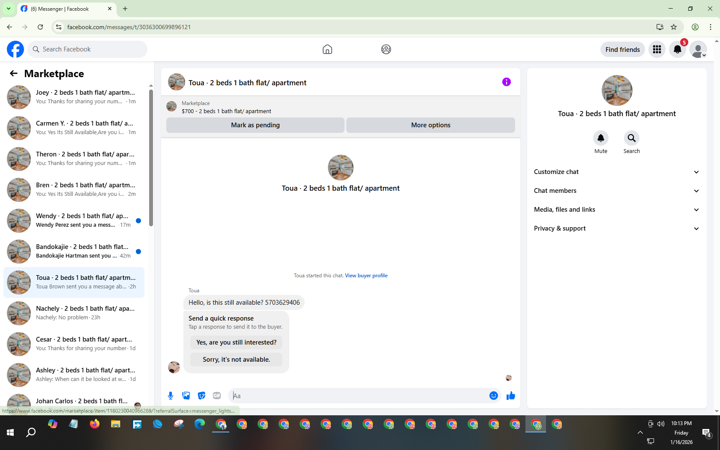Open Bandokajie's unread conversation
Viewport: 720px width, 450px height.
click(74, 252)
